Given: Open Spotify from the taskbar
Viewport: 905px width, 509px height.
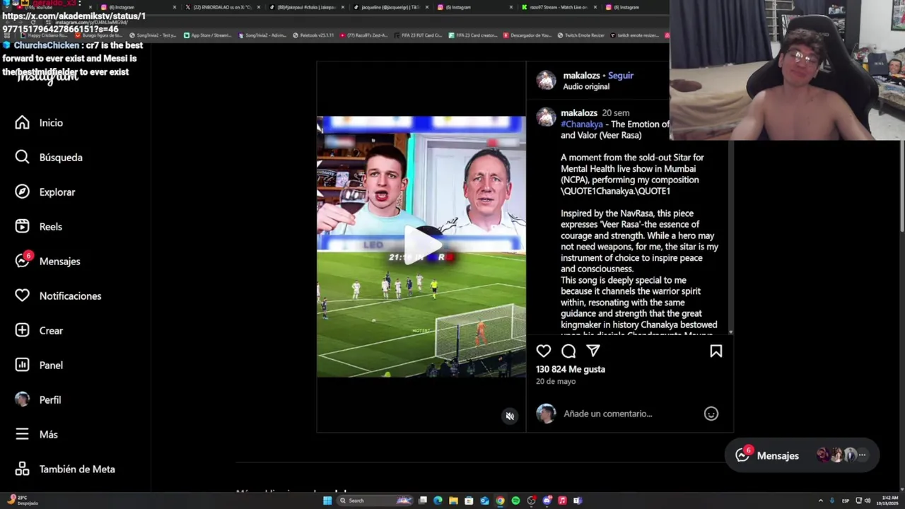Looking at the screenshot, I should (515, 501).
